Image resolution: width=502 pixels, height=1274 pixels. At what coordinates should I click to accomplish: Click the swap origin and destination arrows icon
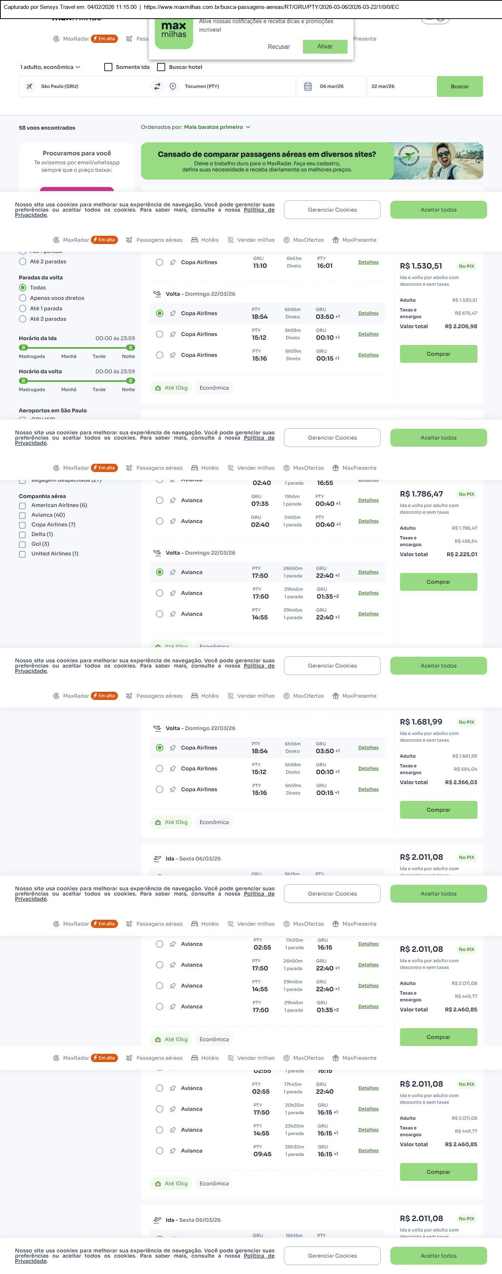coord(157,86)
